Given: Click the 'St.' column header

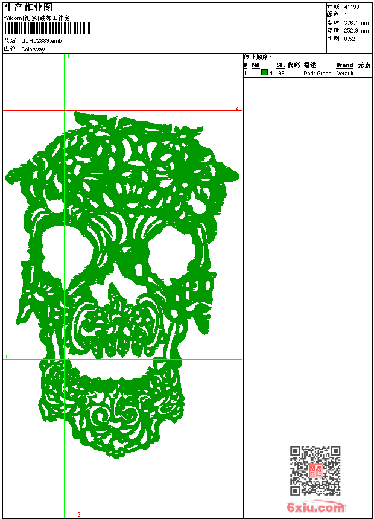Looking at the screenshot, I should pyautogui.click(x=280, y=65).
